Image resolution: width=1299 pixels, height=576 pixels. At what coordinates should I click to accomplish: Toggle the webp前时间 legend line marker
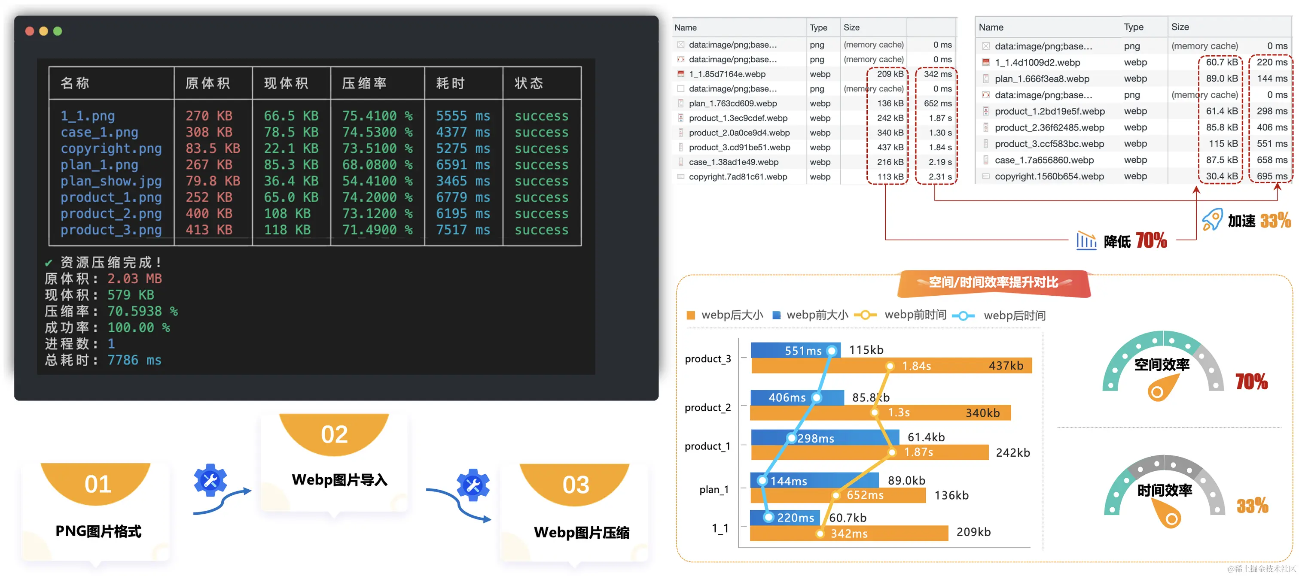(865, 315)
